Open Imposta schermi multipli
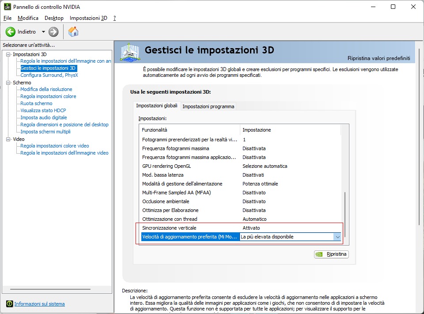Viewport: 424px width, 314px height. (45, 132)
